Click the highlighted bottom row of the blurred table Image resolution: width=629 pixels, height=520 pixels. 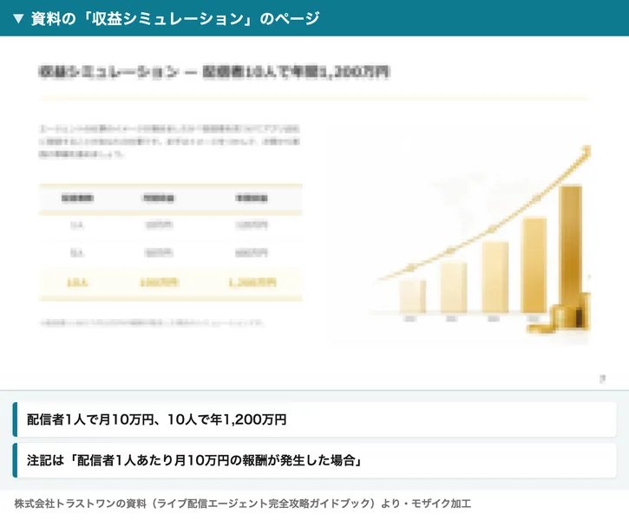point(171,283)
